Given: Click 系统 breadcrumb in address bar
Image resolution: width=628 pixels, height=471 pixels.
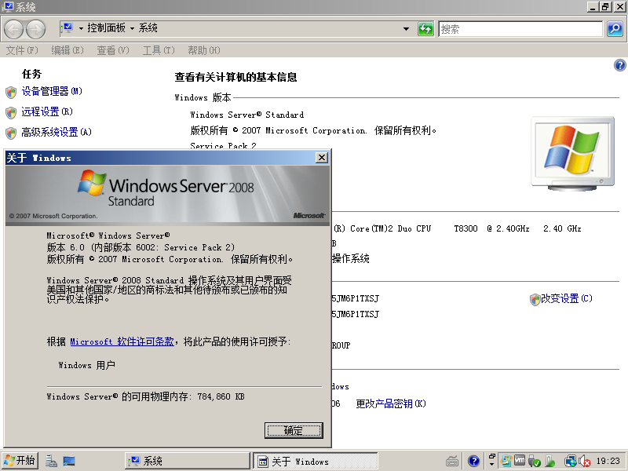Looking at the screenshot, I should click(x=148, y=28).
